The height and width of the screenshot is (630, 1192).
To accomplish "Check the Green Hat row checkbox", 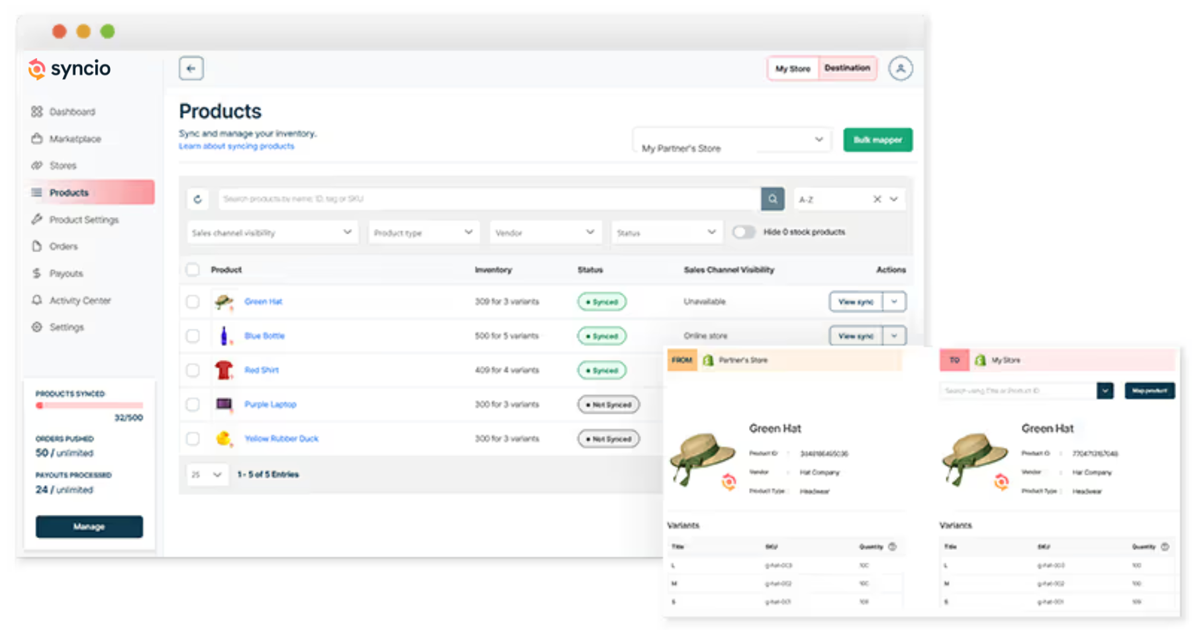I will [192, 302].
